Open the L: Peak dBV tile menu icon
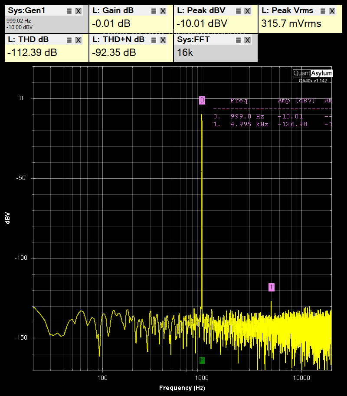Image resolution: width=347 pixels, height=396 pixels. click(239, 11)
